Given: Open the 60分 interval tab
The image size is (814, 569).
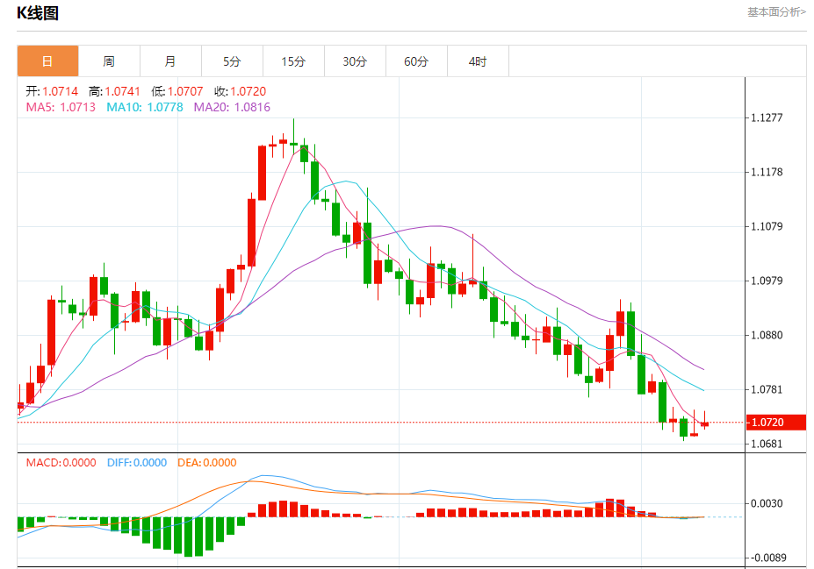Looking at the screenshot, I should (416, 61).
